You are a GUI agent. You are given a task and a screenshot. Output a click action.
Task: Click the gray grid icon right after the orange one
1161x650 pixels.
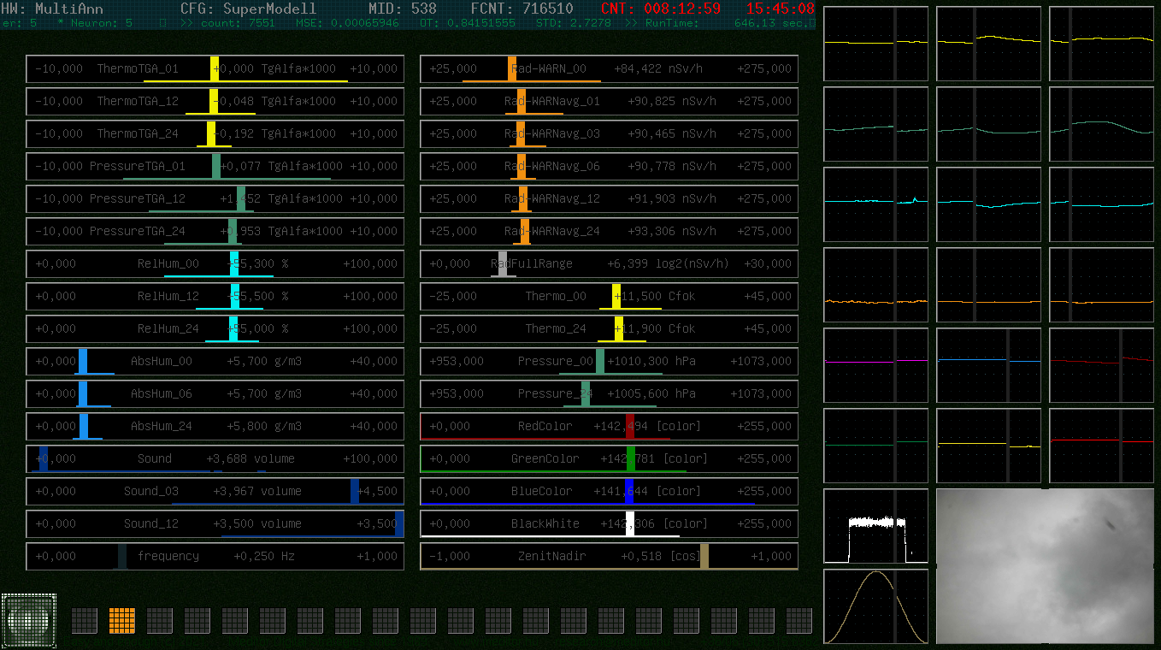160,621
